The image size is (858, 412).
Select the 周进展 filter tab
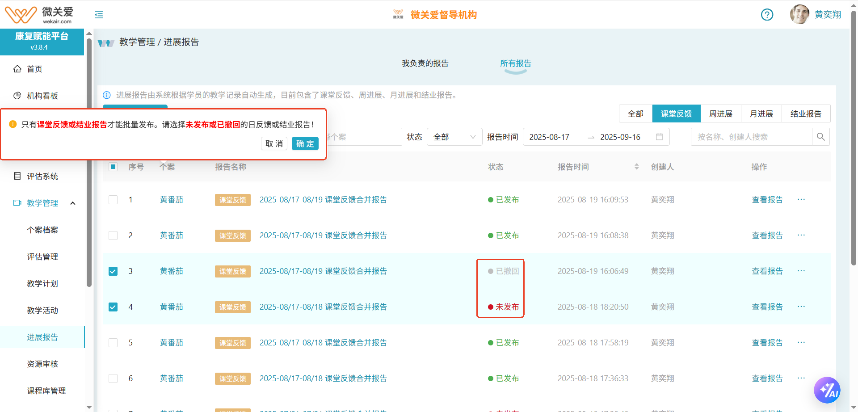(x=720, y=114)
